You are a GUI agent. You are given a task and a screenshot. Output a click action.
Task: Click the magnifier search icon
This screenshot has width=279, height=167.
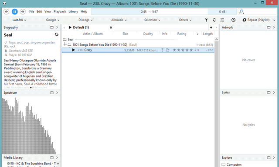click(x=242, y=12)
